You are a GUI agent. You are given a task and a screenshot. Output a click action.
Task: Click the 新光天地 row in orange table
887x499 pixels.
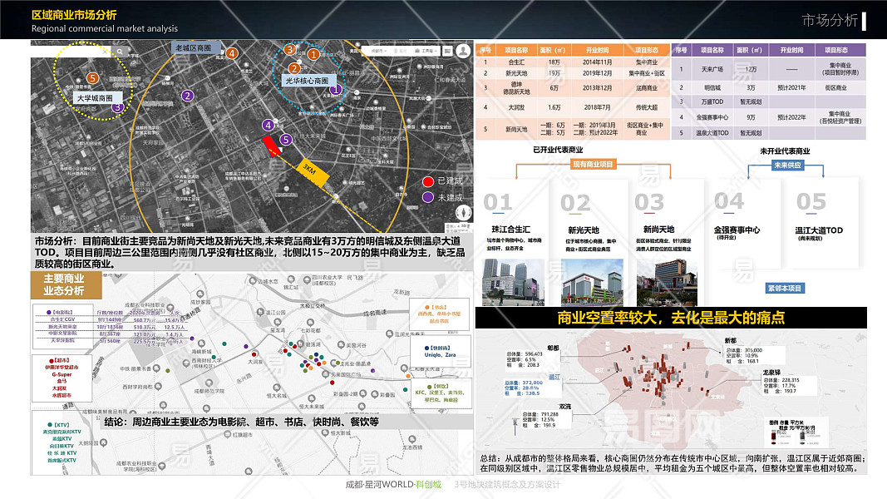(573, 73)
